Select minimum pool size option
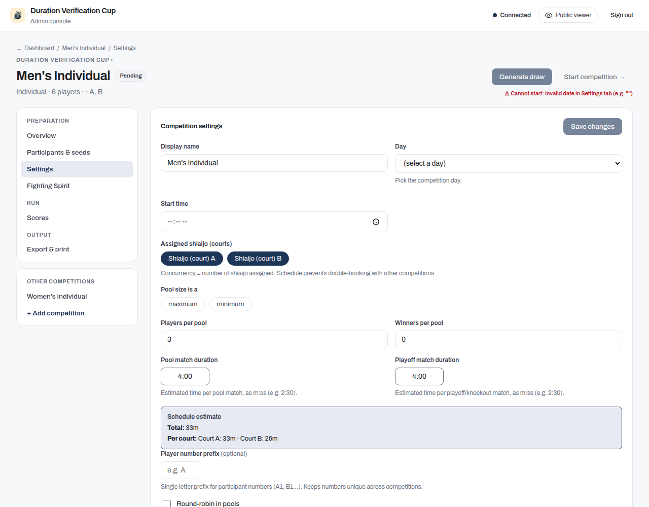This screenshot has width=649, height=507. 230,304
